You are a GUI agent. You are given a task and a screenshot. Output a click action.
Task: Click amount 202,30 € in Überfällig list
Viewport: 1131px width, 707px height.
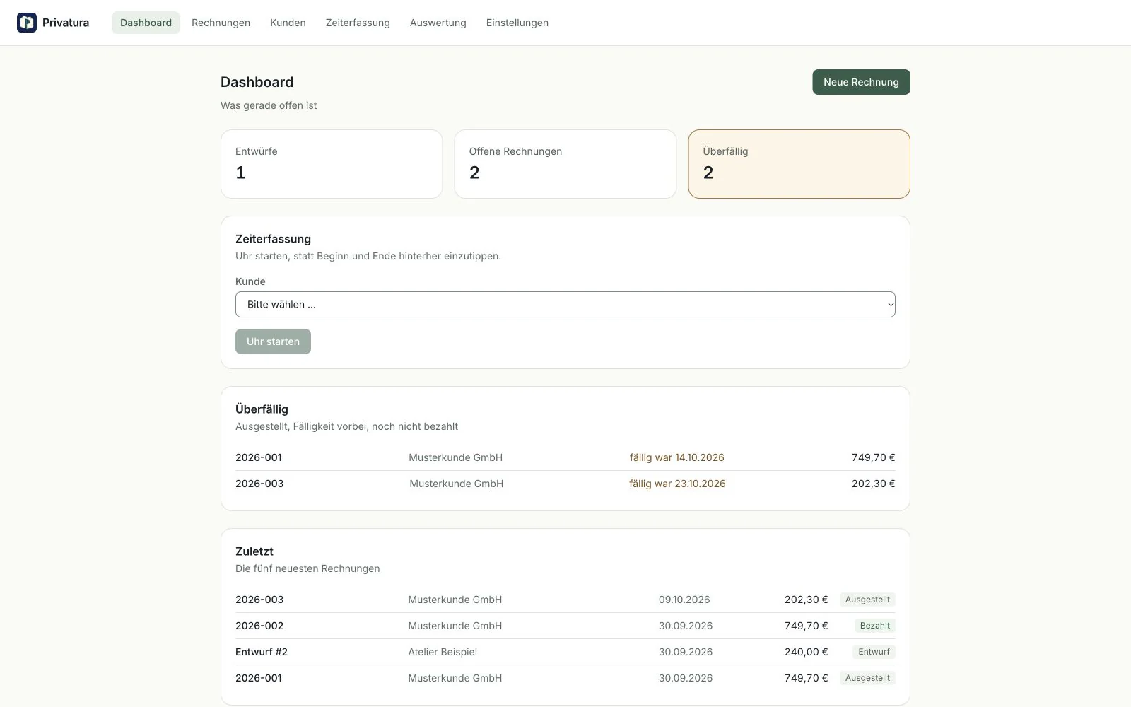(x=873, y=484)
